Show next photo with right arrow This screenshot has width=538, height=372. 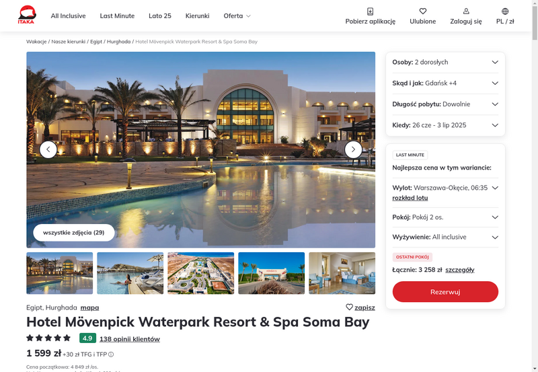click(353, 149)
